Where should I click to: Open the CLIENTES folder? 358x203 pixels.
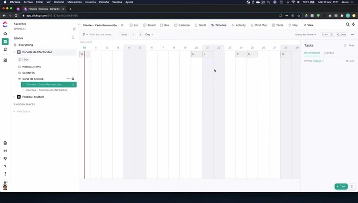28,73
